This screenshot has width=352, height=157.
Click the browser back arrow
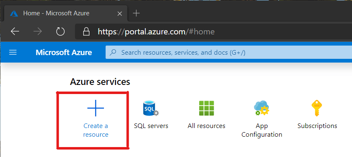tap(15, 31)
